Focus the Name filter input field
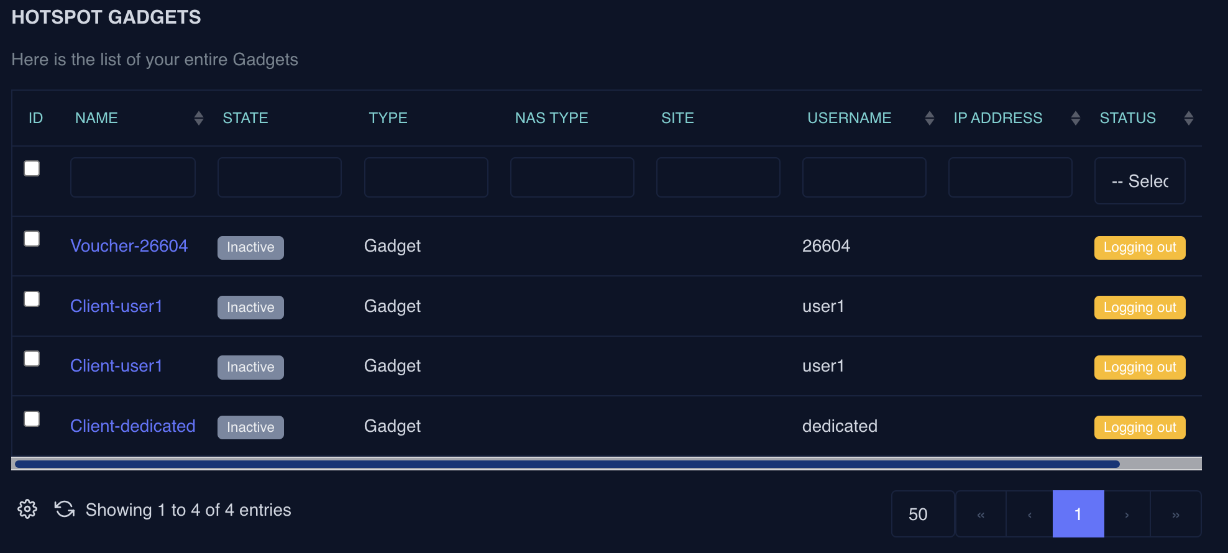This screenshot has width=1228, height=553. point(133,178)
